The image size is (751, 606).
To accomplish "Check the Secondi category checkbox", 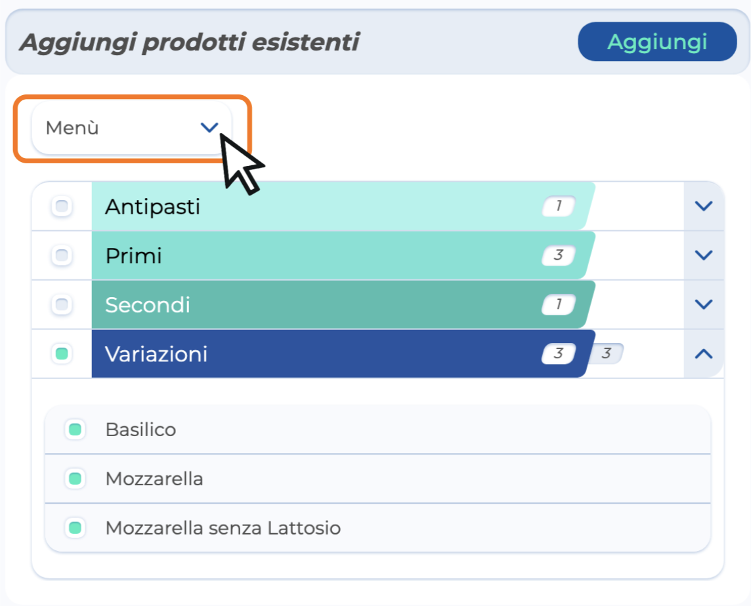I will pos(62,305).
